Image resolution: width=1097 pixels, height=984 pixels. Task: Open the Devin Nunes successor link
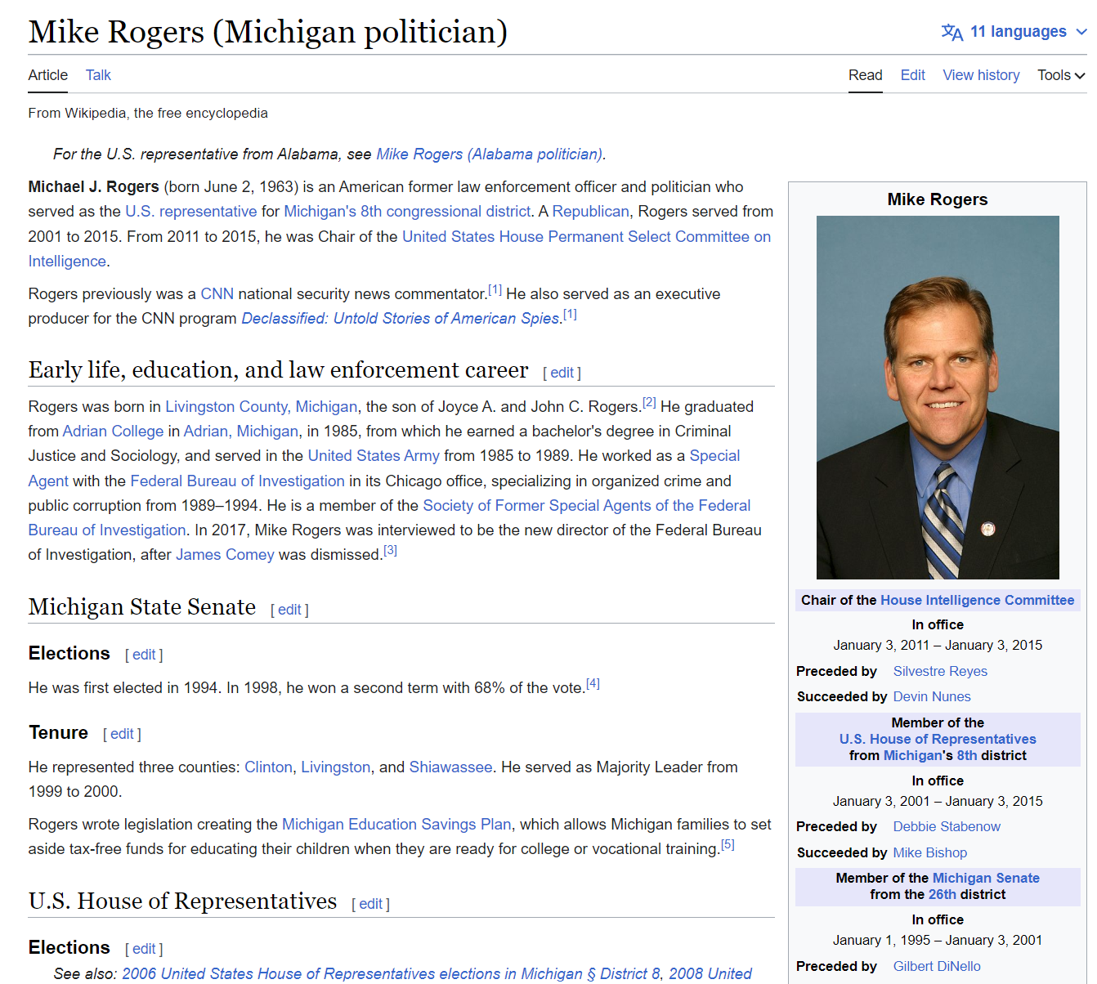tap(931, 696)
